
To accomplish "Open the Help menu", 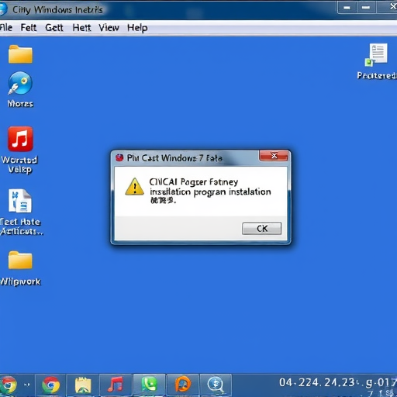I will tap(137, 28).
